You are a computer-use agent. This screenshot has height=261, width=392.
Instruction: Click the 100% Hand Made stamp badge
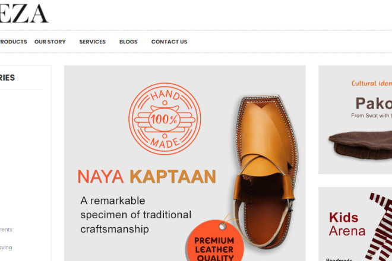click(x=165, y=119)
